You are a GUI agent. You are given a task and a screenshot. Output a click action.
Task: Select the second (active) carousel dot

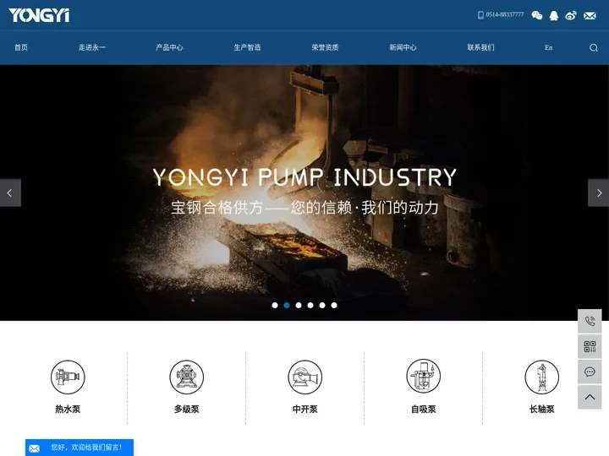[287, 305]
